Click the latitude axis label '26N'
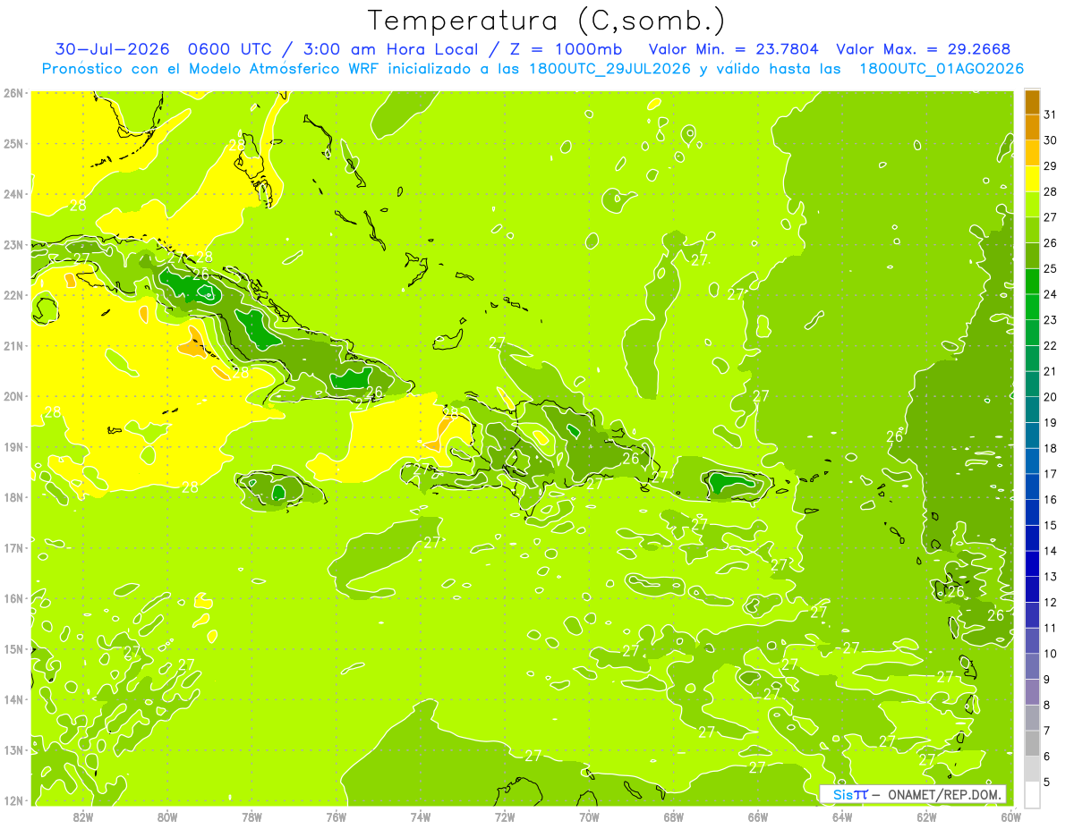This screenshot has height=829, width=1074. point(13,93)
